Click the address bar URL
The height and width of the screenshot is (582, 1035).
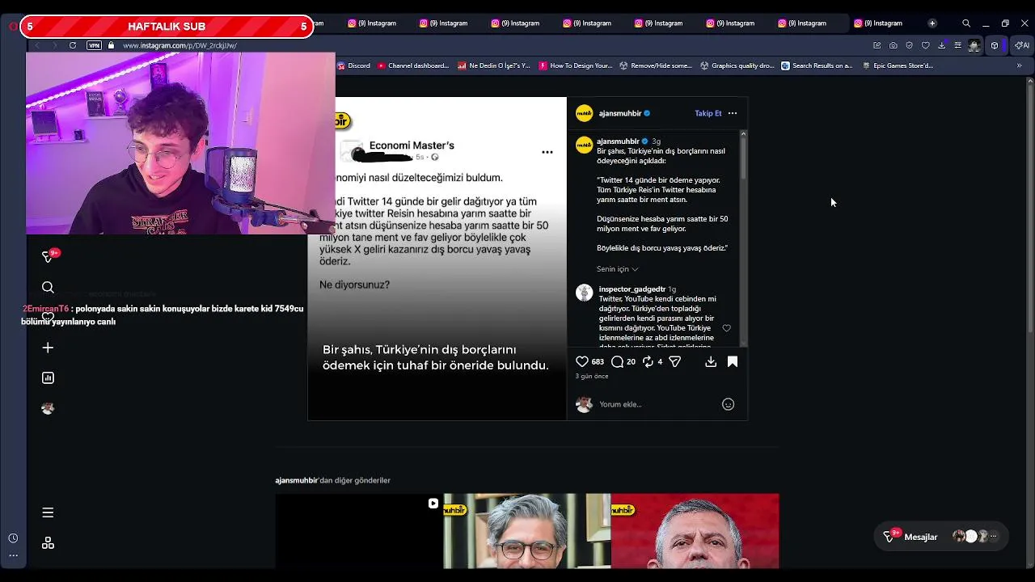coord(180,45)
